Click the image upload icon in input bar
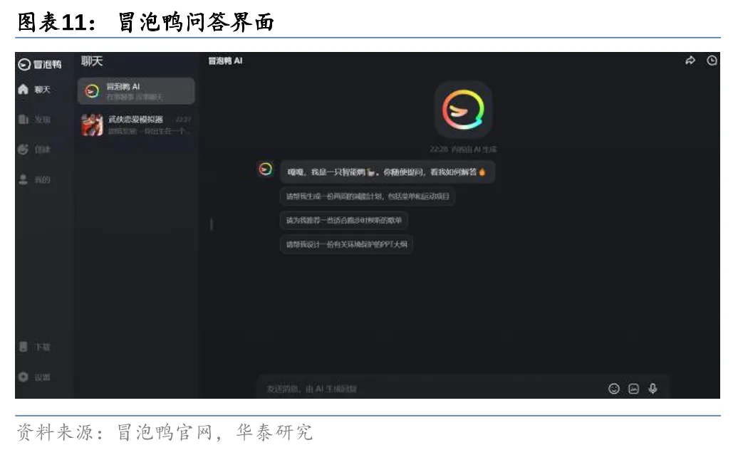Screen dimensions: 738x450 point(633,388)
